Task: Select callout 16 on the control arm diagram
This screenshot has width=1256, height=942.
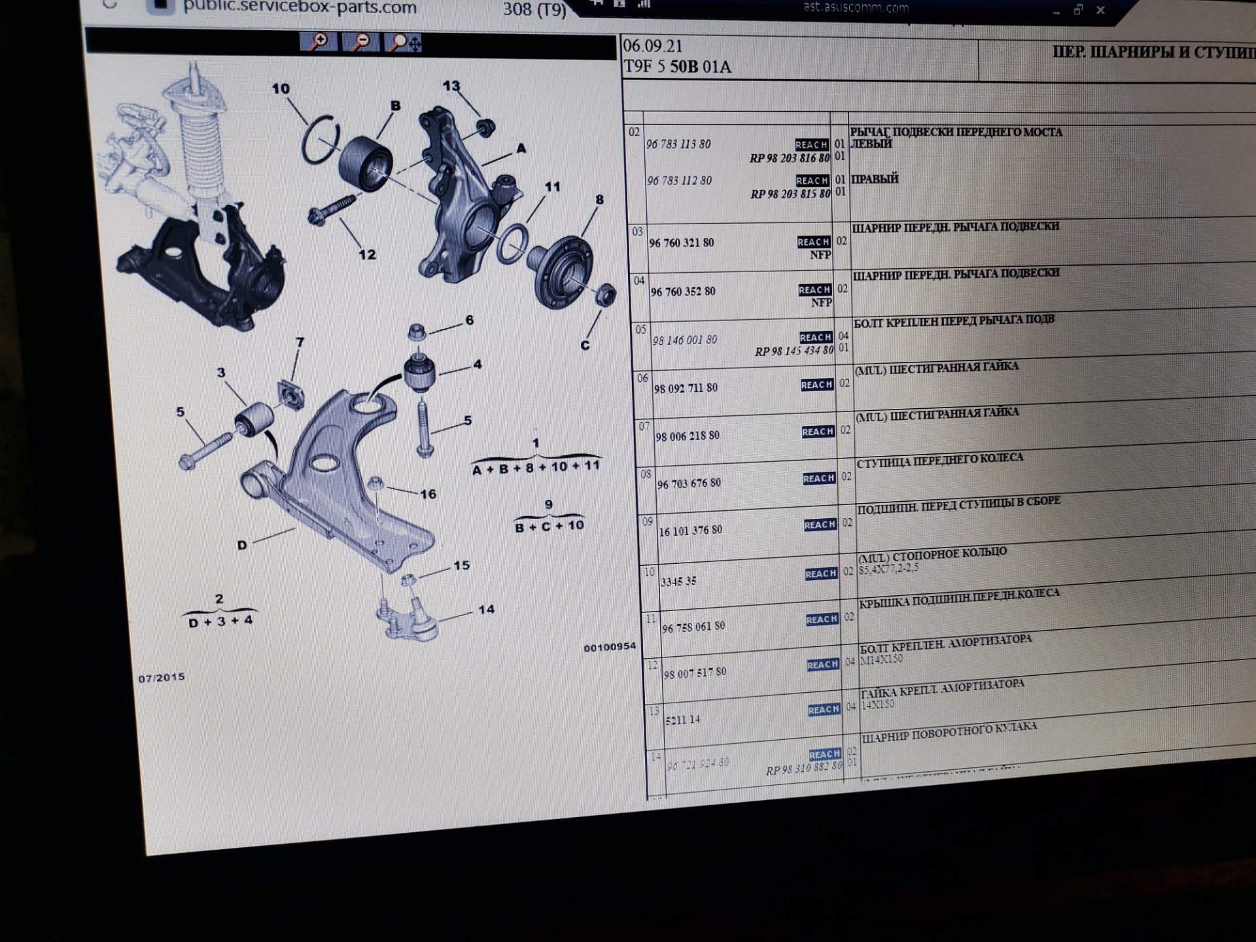Action: (x=428, y=494)
